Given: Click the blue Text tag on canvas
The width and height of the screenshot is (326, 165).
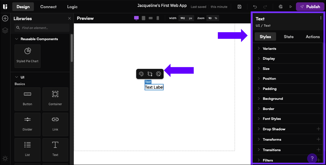Looking at the screenshot, I should pyautogui.click(x=148, y=82).
